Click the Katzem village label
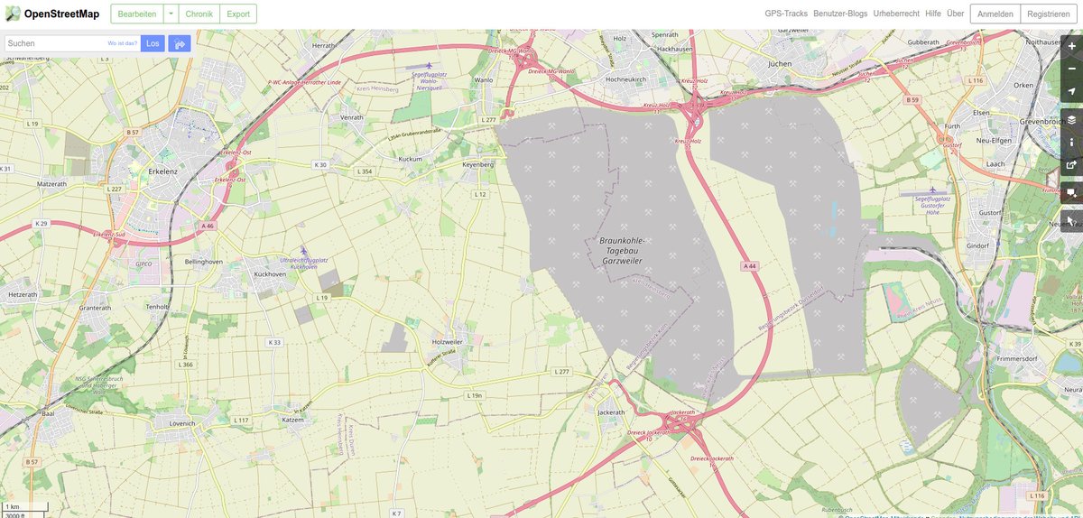Image resolution: width=1083 pixels, height=518 pixels. (293, 420)
